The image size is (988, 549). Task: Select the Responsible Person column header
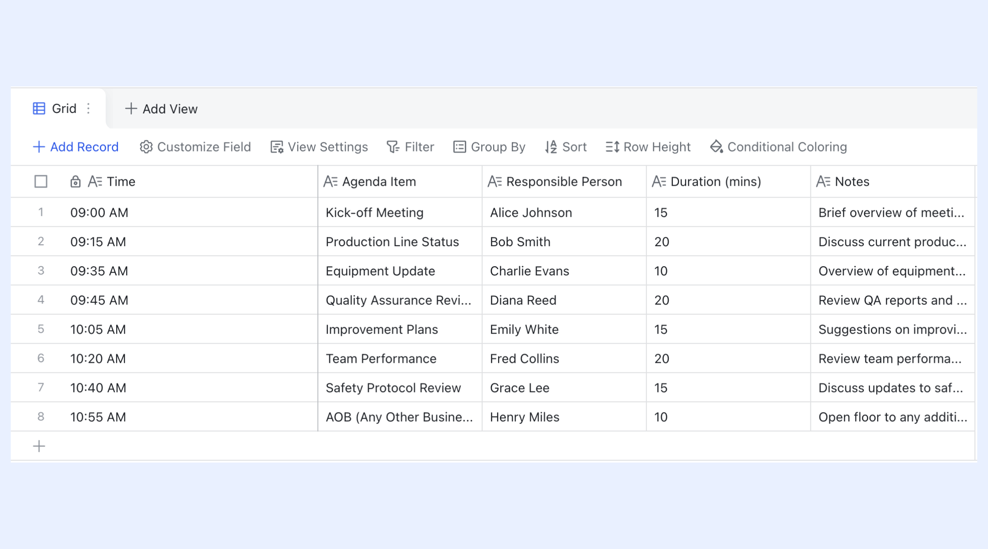click(564, 182)
